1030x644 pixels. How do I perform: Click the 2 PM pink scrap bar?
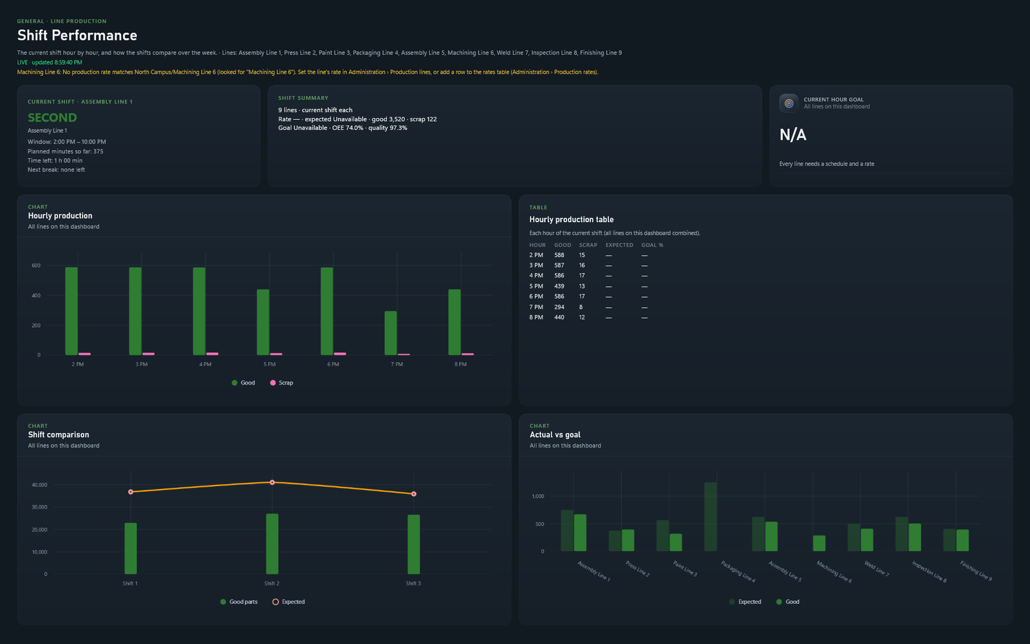point(84,354)
